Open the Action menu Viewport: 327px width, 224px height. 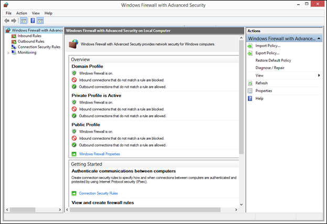tap(21, 13)
